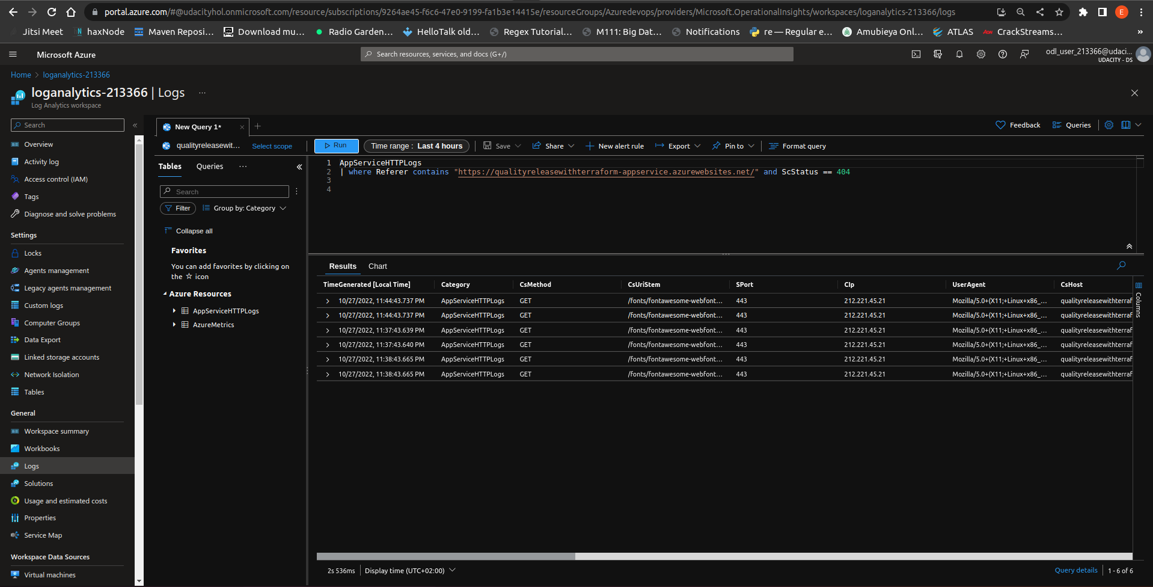Switch to the Results tab
The height and width of the screenshot is (587, 1153).
pos(343,266)
